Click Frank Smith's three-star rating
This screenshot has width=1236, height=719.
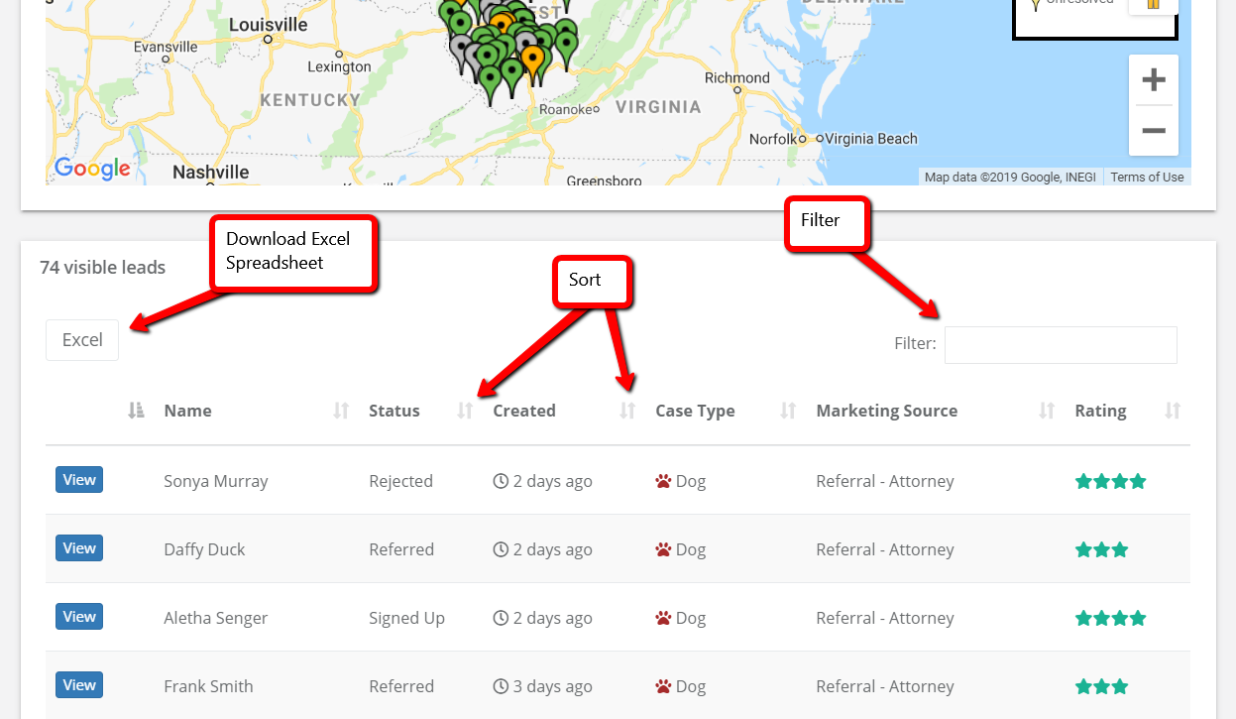pos(1101,686)
